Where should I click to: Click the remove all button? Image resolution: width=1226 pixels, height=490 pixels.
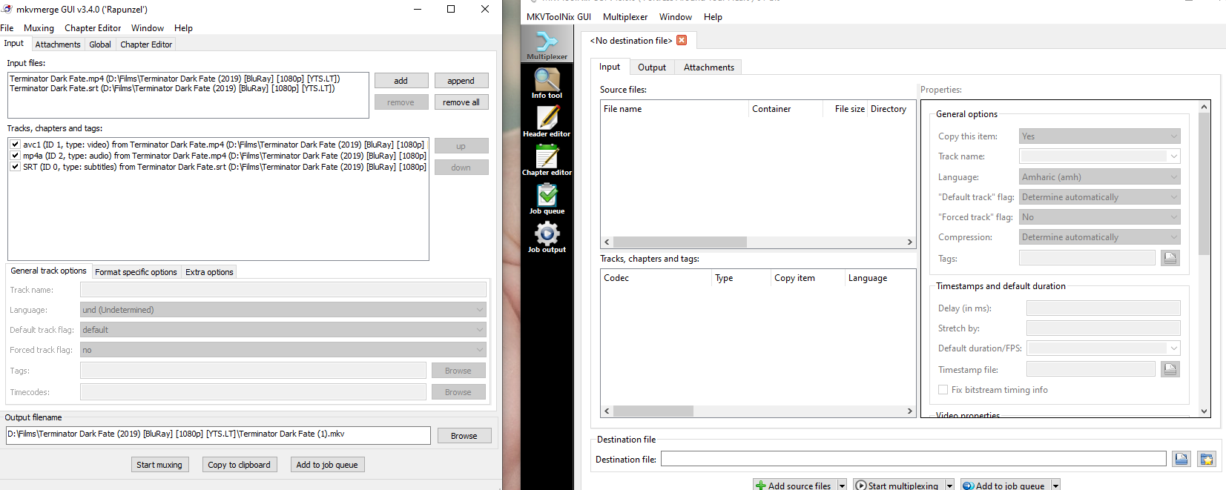461,102
